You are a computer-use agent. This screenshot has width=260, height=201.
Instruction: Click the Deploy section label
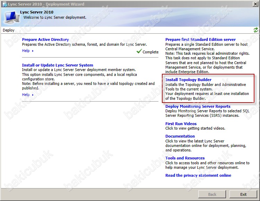click(9, 30)
